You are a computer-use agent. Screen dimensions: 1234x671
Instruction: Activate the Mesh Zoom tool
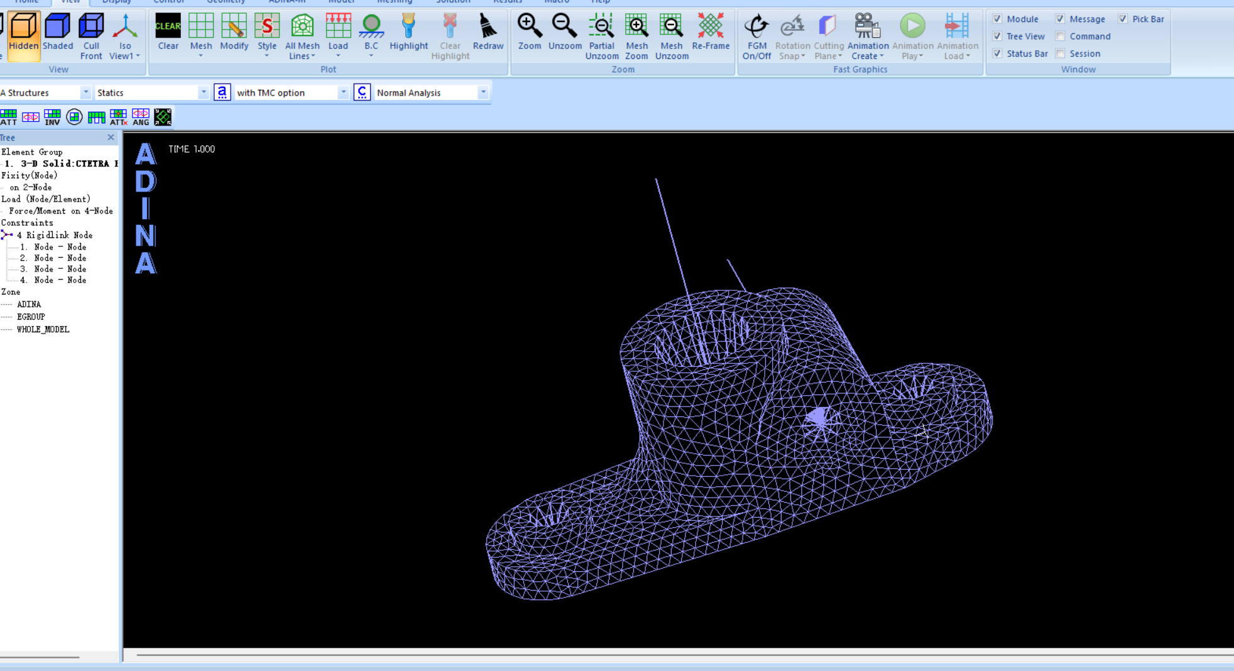[636, 35]
